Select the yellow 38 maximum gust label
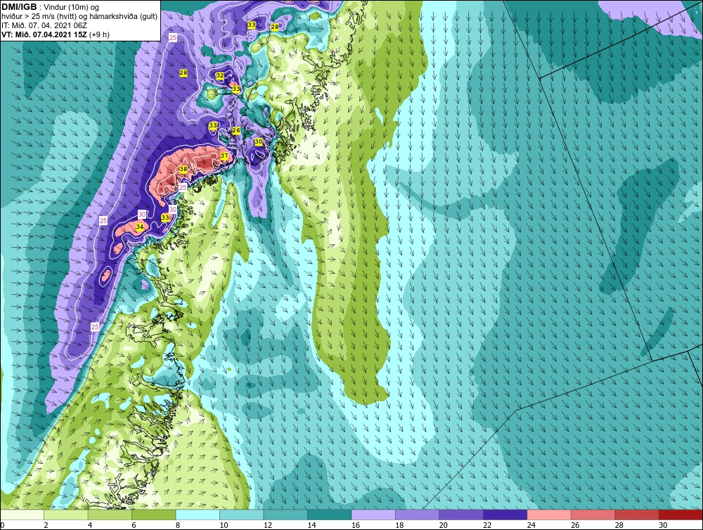Image resolution: width=703 pixels, height=530 pixels. coord(183,169)
